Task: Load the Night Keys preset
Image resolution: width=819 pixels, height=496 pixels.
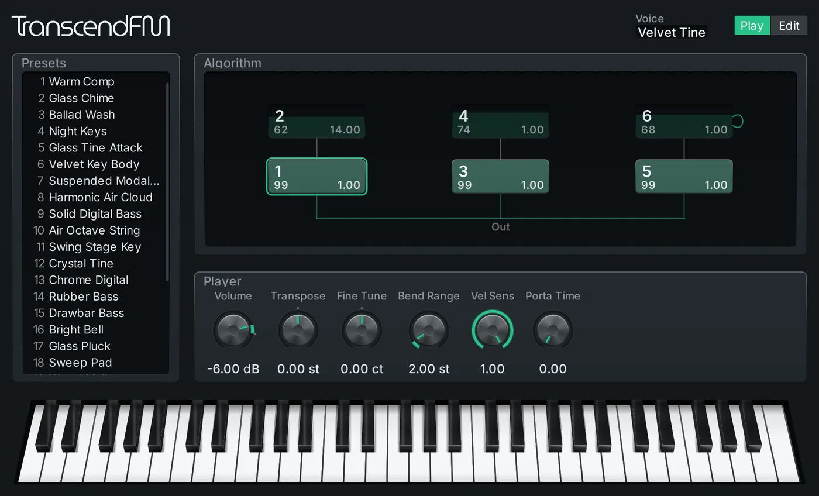Action: coord(95,131)
